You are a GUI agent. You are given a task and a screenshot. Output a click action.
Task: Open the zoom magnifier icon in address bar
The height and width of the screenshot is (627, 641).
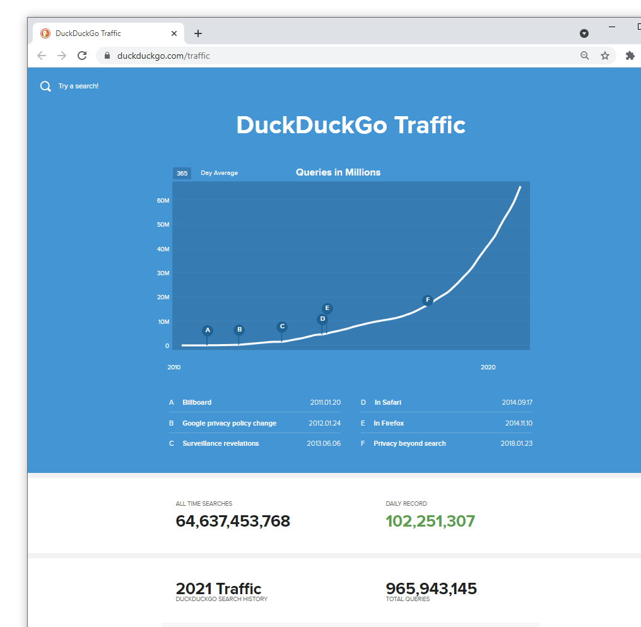(x=585, y=56)
